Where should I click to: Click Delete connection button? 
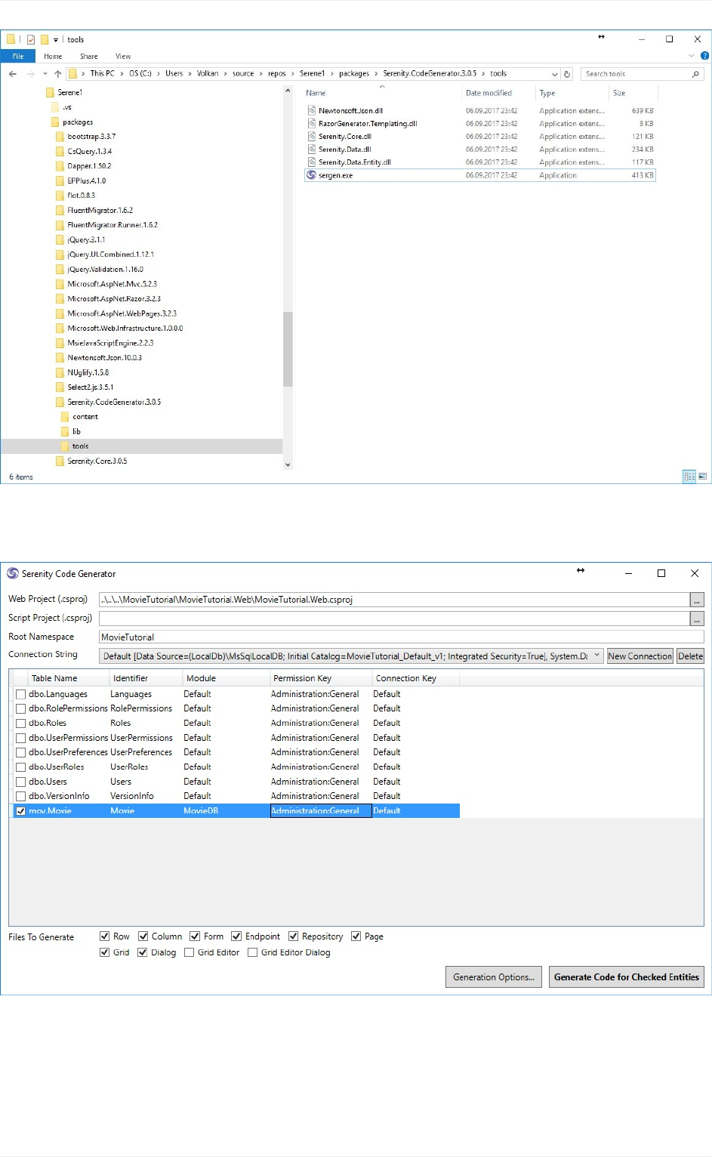coord(690,656)
